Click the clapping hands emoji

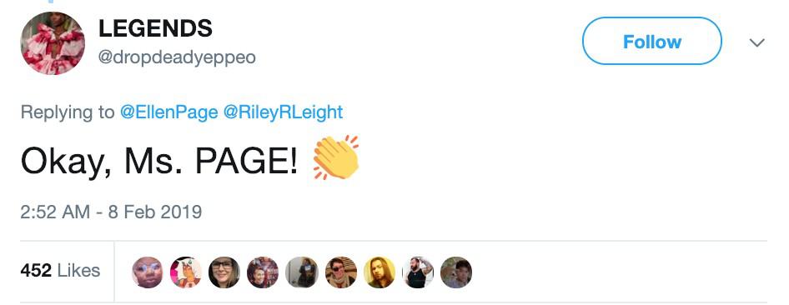point(336,157)
